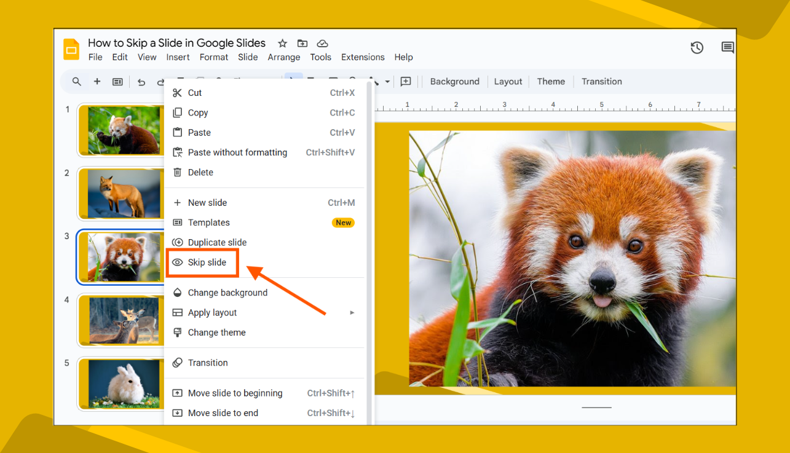Move the presentation using the folder icon
The image size is (790, 453).
pyautogui.click(x=302, y=43)
